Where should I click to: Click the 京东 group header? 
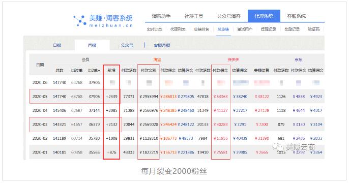pyautogui.click(x=299, y=59)
